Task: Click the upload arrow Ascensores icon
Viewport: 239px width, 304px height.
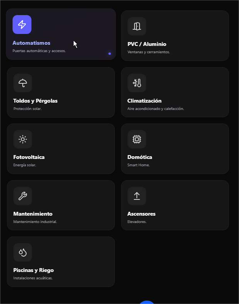Action: click(137, 196)
